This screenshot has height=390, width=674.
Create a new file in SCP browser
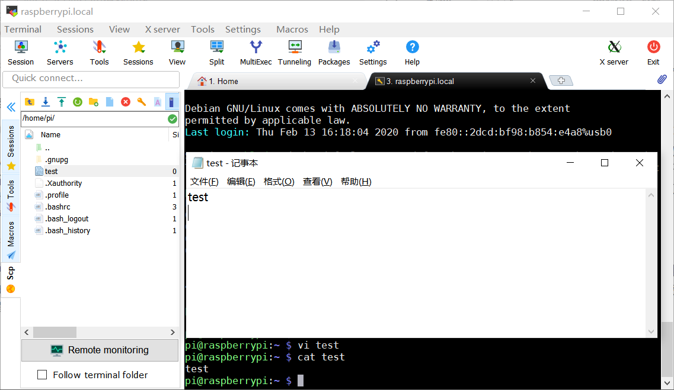pyautogui.click(x=110, y=102)
